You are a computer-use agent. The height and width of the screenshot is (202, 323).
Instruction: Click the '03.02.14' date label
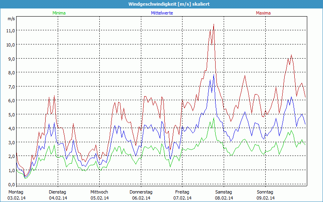point(17,198)
